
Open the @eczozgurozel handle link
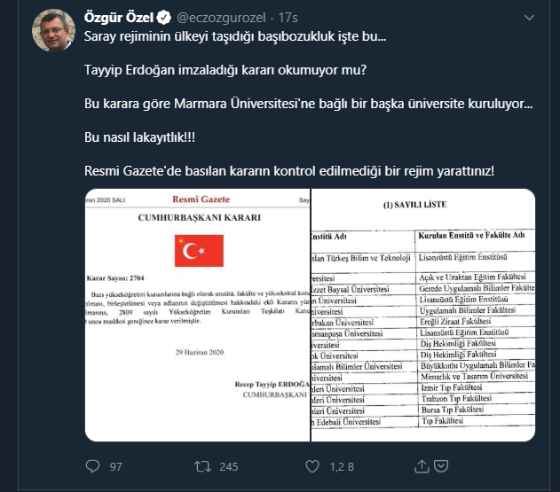[221, 18]
